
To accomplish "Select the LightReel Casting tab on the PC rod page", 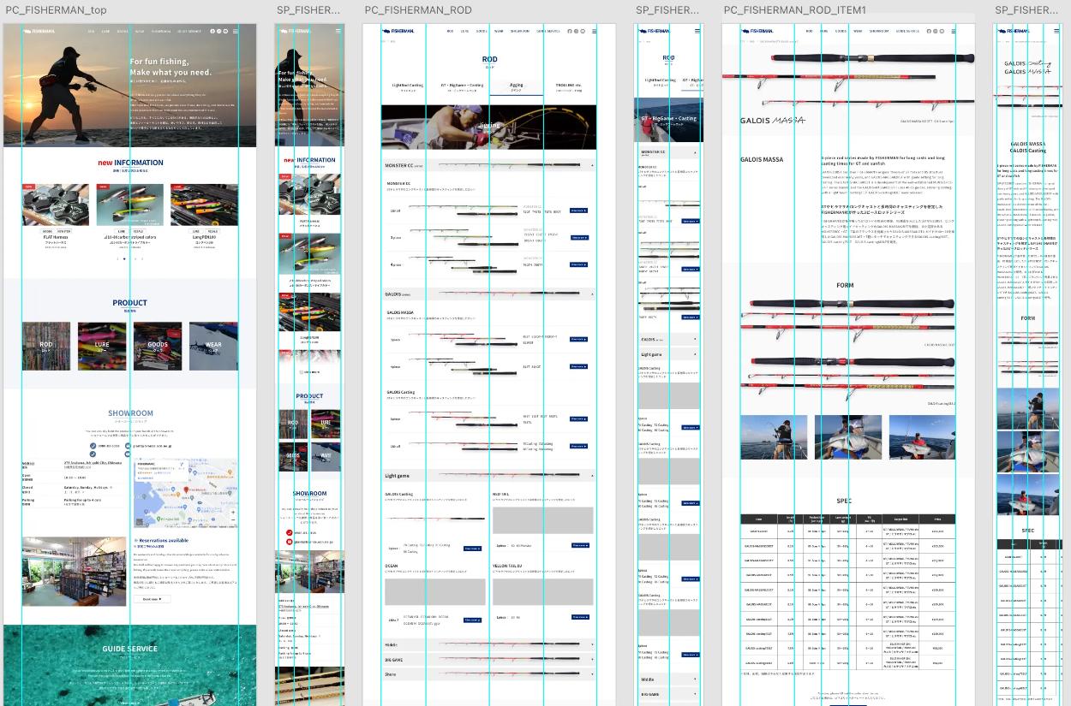I will click(408, 86).
